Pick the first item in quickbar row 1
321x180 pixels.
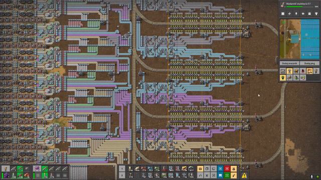point(130,168)
